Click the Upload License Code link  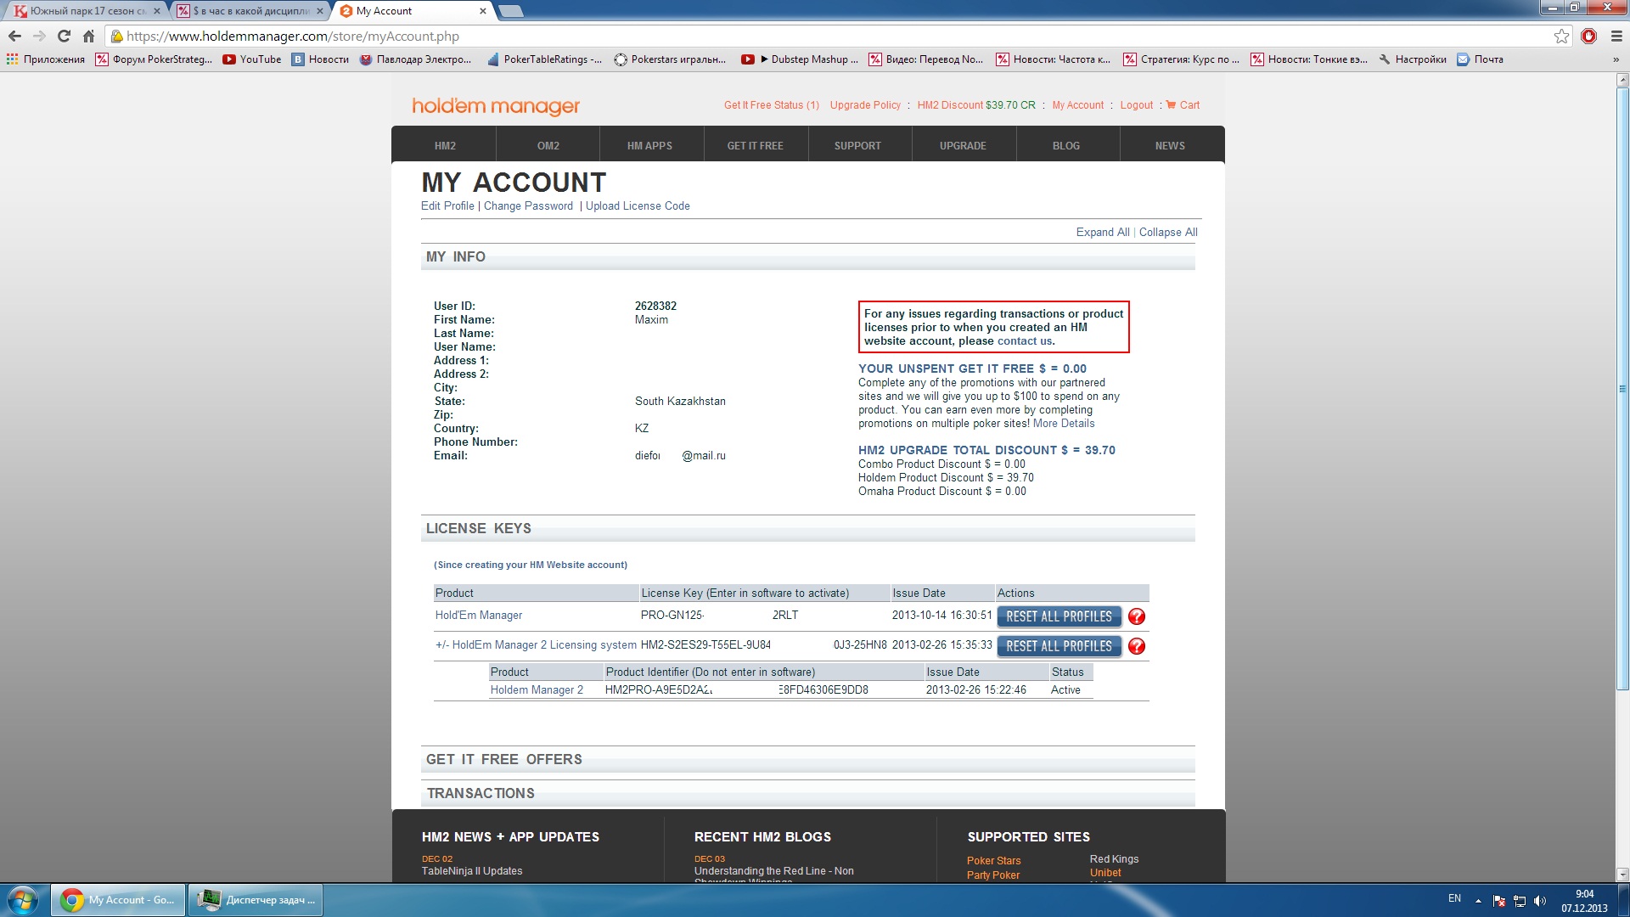pos(638,206)
